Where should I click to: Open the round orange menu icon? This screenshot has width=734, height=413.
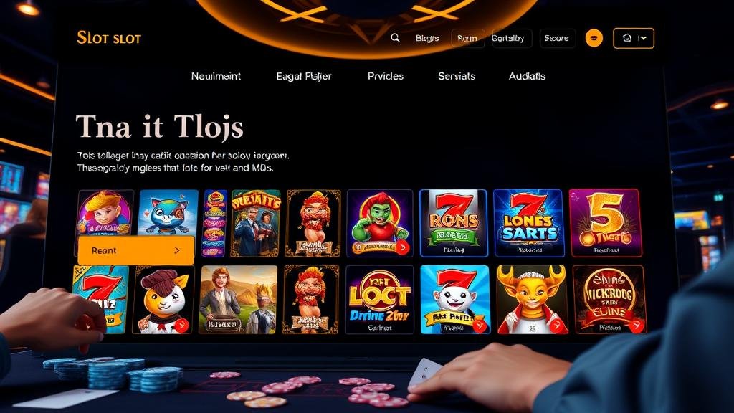(594, 39)
